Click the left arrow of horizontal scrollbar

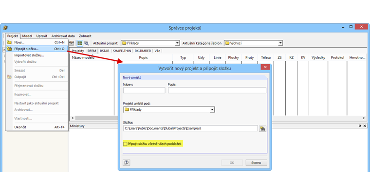click(x=73, y=118)
